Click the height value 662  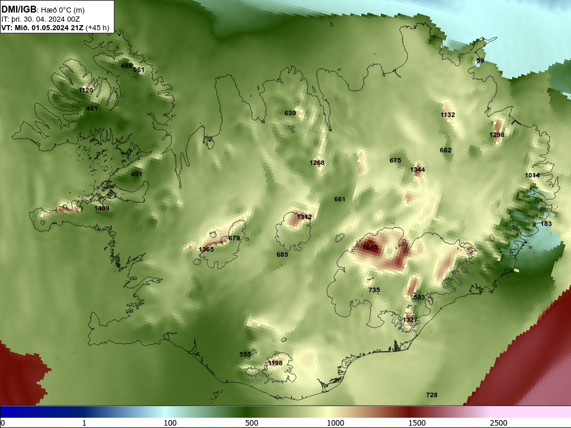(x=445, y=150)
